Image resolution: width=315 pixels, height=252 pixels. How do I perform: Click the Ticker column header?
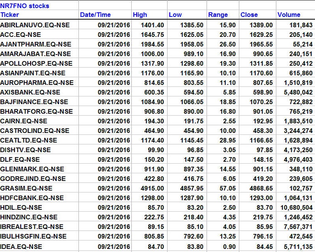click(10, 15)
